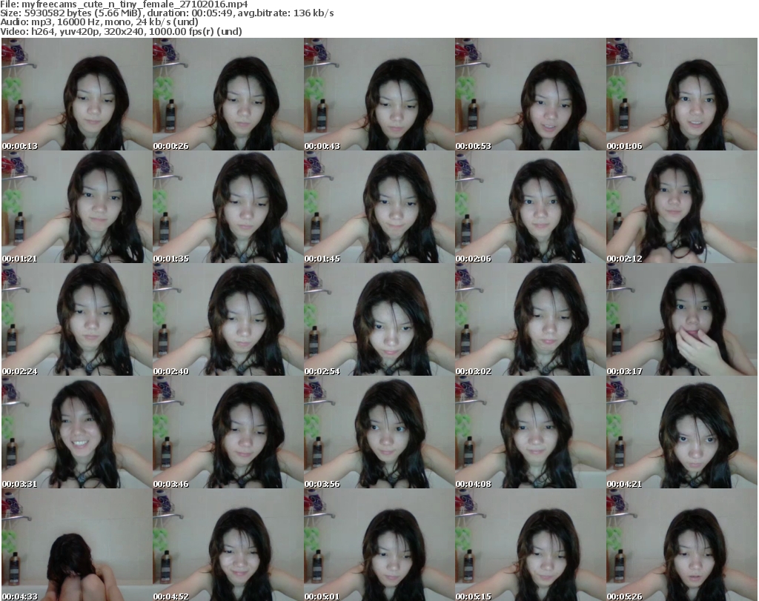The width and height of the screenshot is (759, 601).
Task: Pick the thumbnail marked 00:02:06
Action: click(x=530, y=207)
